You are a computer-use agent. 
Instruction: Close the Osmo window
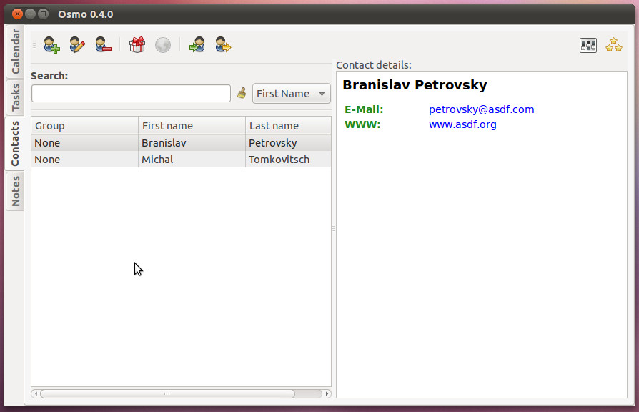pyautogui.click(x=17, y=14)
